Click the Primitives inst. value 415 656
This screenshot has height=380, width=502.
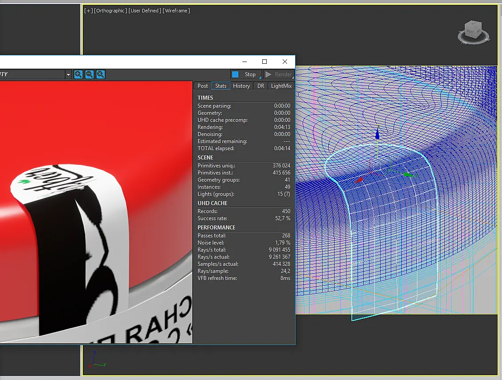pyautogui.click(x=281, y=173)
